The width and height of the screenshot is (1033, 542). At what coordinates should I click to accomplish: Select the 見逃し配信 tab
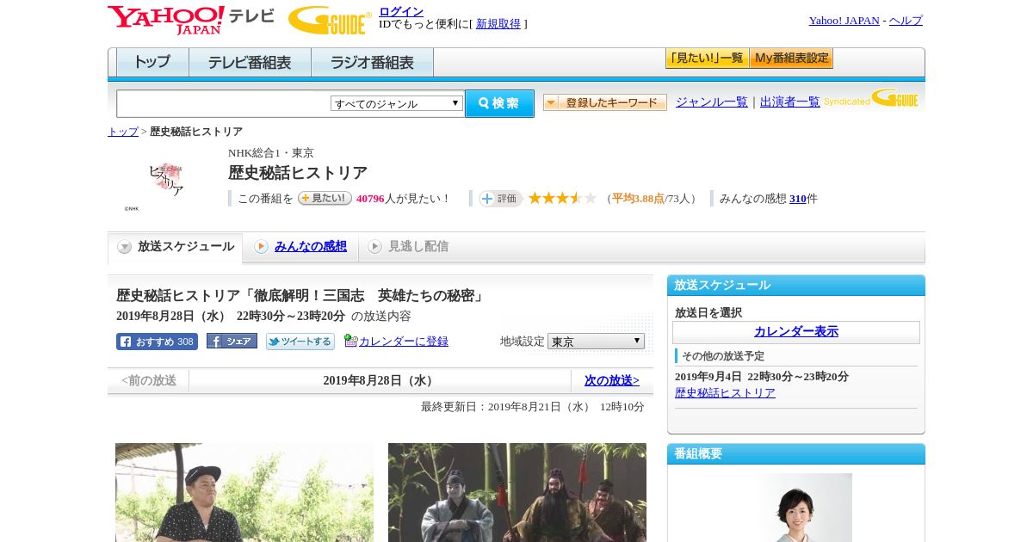point(408,247)
